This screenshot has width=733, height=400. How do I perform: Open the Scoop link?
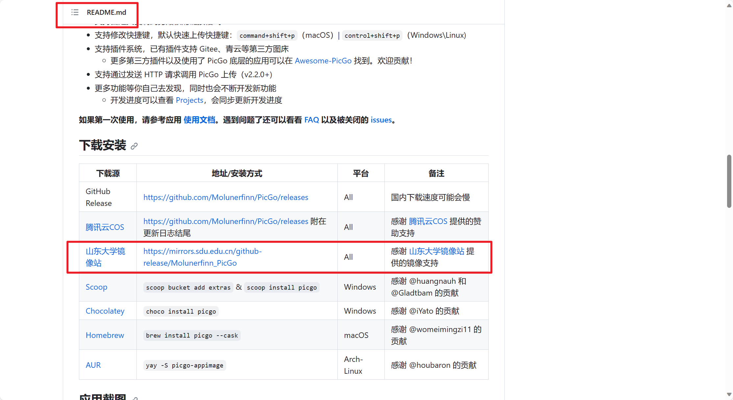click(x=96, y=287)
